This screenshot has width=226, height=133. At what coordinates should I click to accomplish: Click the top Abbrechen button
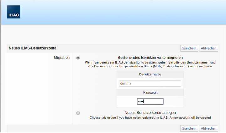[x=208, y=48]
